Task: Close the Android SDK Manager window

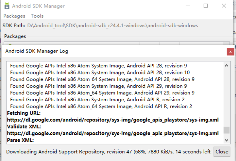Action: (224, 6)
